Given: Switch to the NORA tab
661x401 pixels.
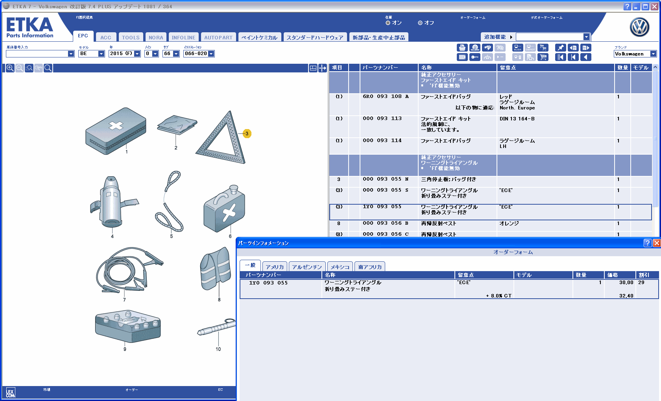Looking at the screenshot, I should pyautogui.click(x=156, y=37).
